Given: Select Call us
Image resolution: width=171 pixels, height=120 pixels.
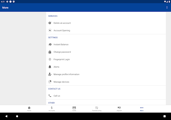Looking at the screenshot, I should tap(106, 96).
